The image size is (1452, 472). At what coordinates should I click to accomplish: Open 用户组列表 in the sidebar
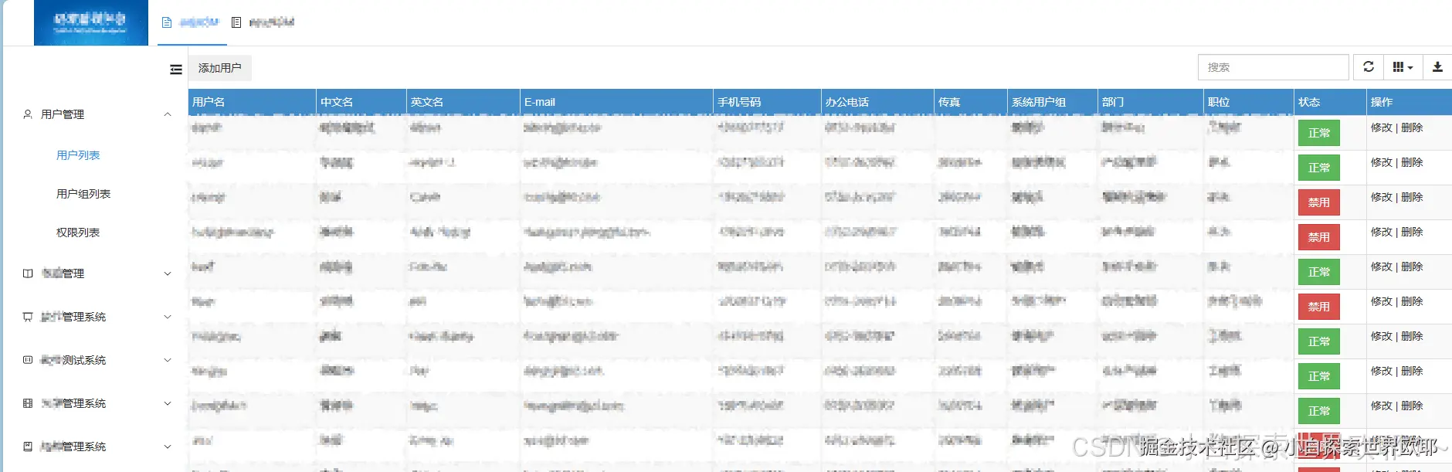click(x=83, y=194)
